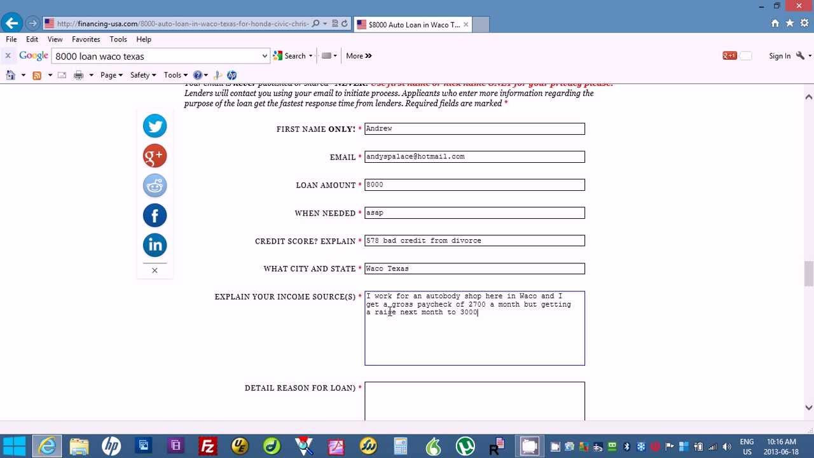Click the Google +1 button
Image resolution: width=814 pixels, height=458 pixels.
click(729, 56)
